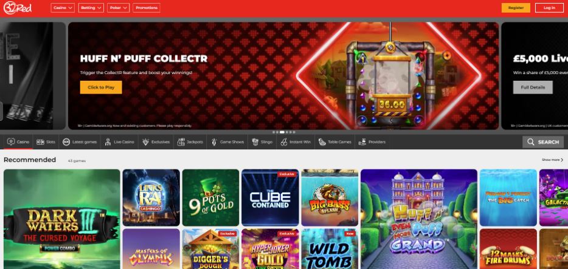Open the Promotions page
The width and height of the screenshot is (568, 269).
[147, 8]
